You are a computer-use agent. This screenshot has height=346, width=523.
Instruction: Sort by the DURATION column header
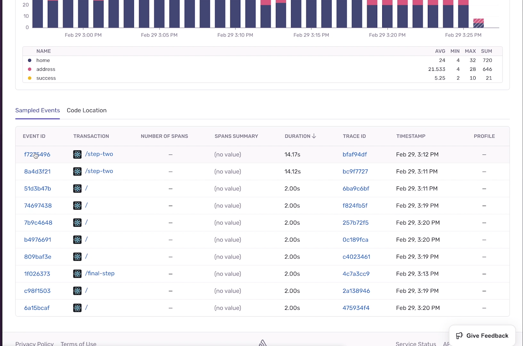[x=297, y=136]
